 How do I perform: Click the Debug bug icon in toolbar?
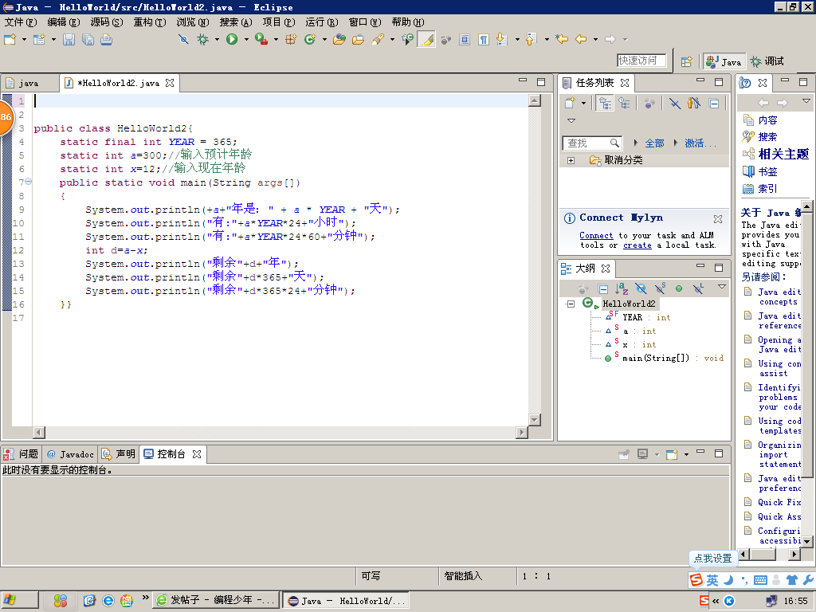click(x=203, y=39)
